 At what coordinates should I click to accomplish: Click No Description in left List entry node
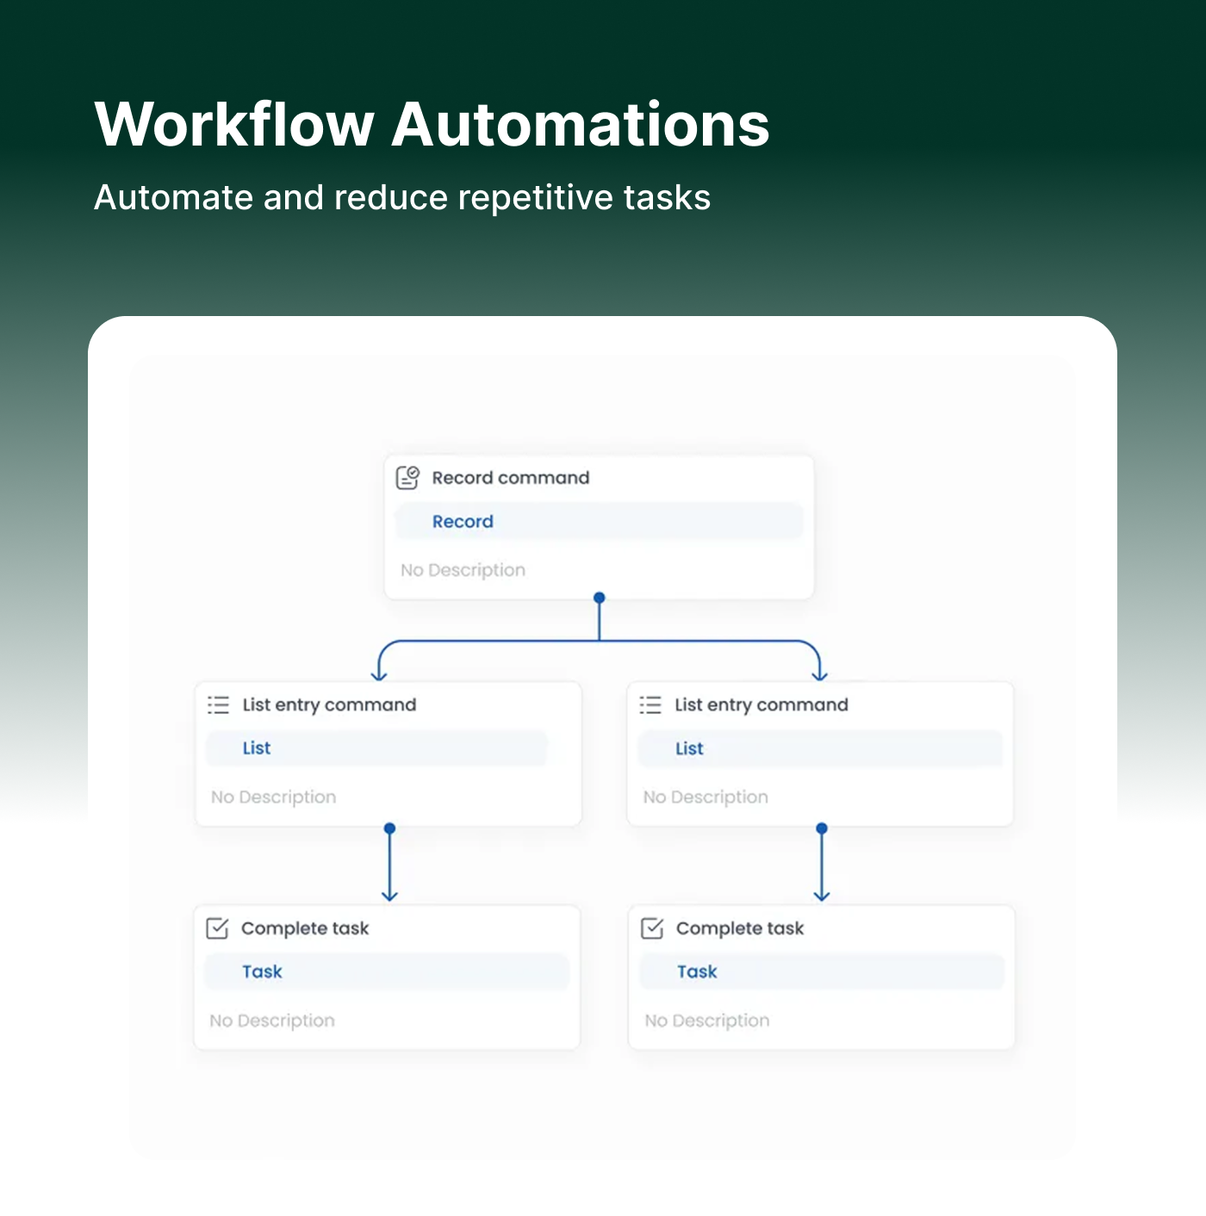click(274, 797)
